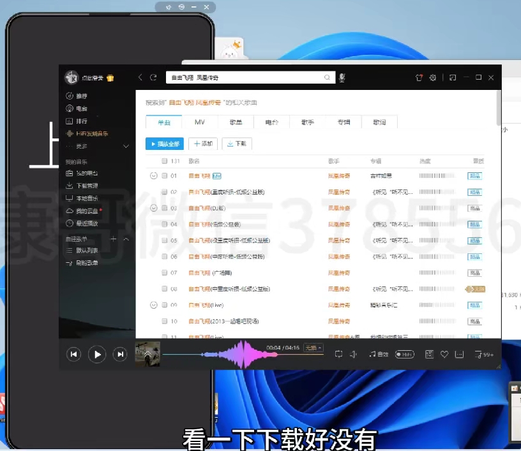
Task: Switch to the 歌词 tab
Action: click(379, 122)
